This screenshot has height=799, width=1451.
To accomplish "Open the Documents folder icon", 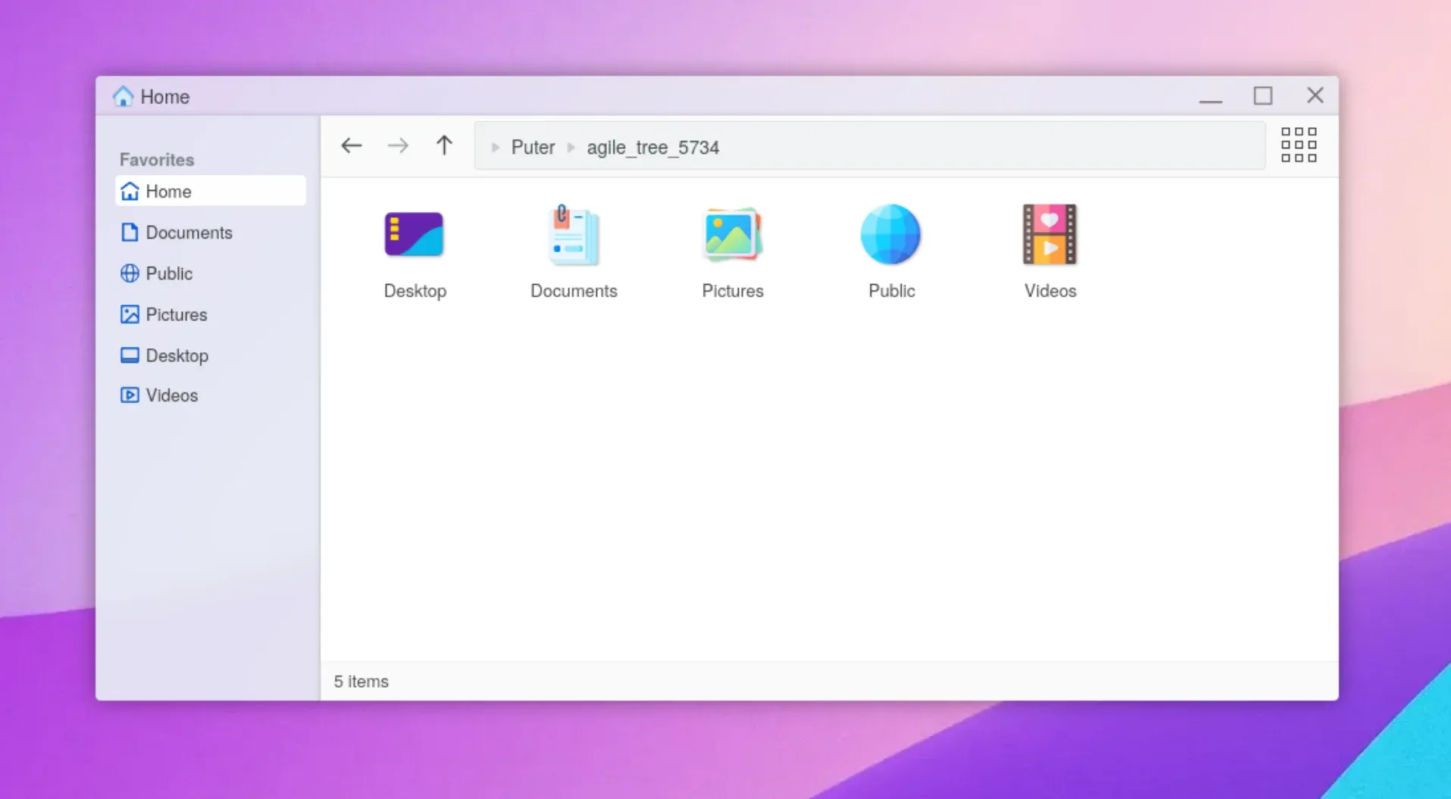I will tap(574, 235).
